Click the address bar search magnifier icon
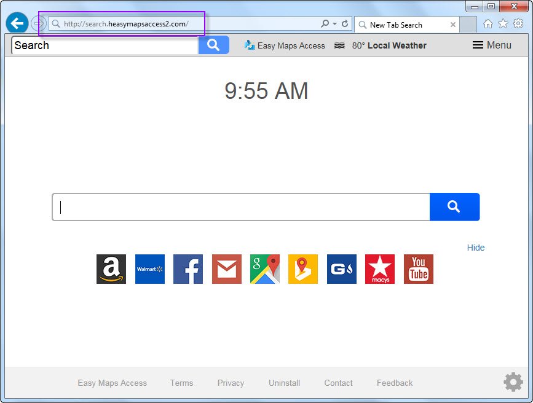 coord(325,23)
